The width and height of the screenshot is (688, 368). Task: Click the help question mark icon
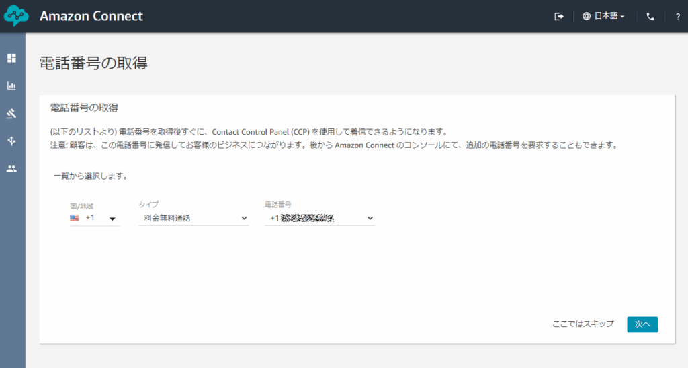pos(678,17)
